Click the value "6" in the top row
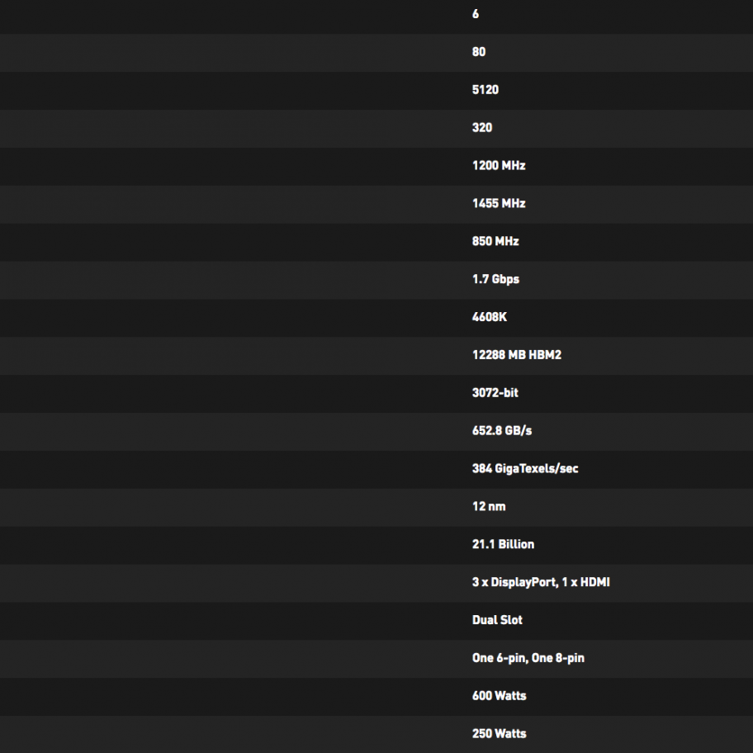Screen dimensions: 753x753 coord(476,14)
